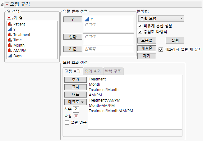Click the Time nominal column icon
This screenshot has width=203, height=141.
pos(10,40)
